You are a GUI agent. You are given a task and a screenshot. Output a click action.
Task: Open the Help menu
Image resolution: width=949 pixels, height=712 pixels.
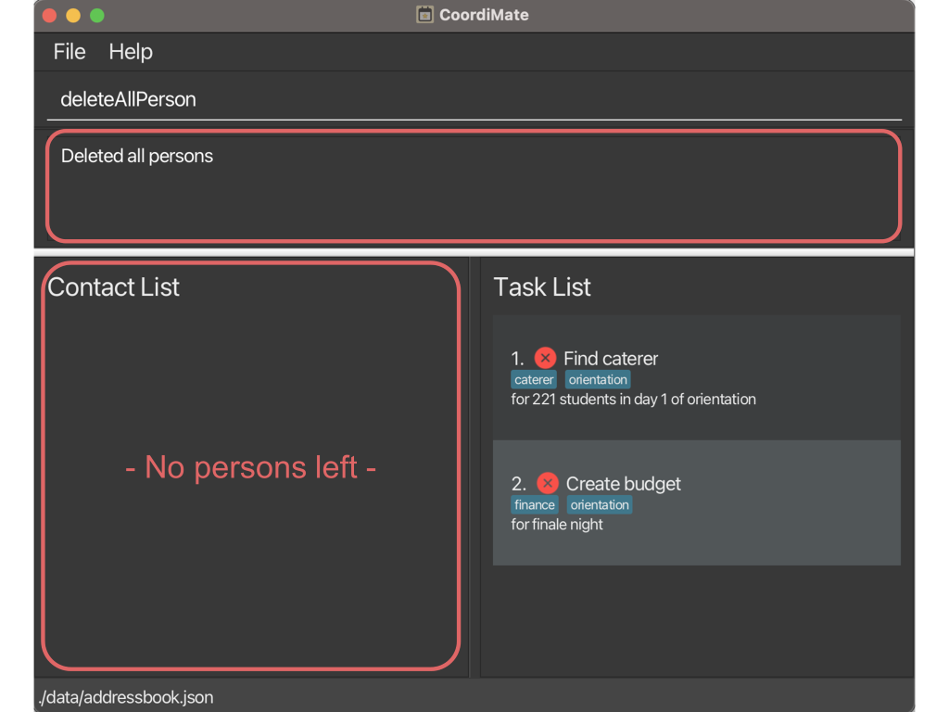(x=131, y=52)
